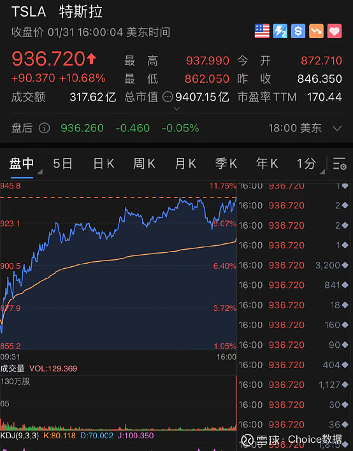
Task: Tap the trade row with volume 90
Action: [x=294, y=345]
